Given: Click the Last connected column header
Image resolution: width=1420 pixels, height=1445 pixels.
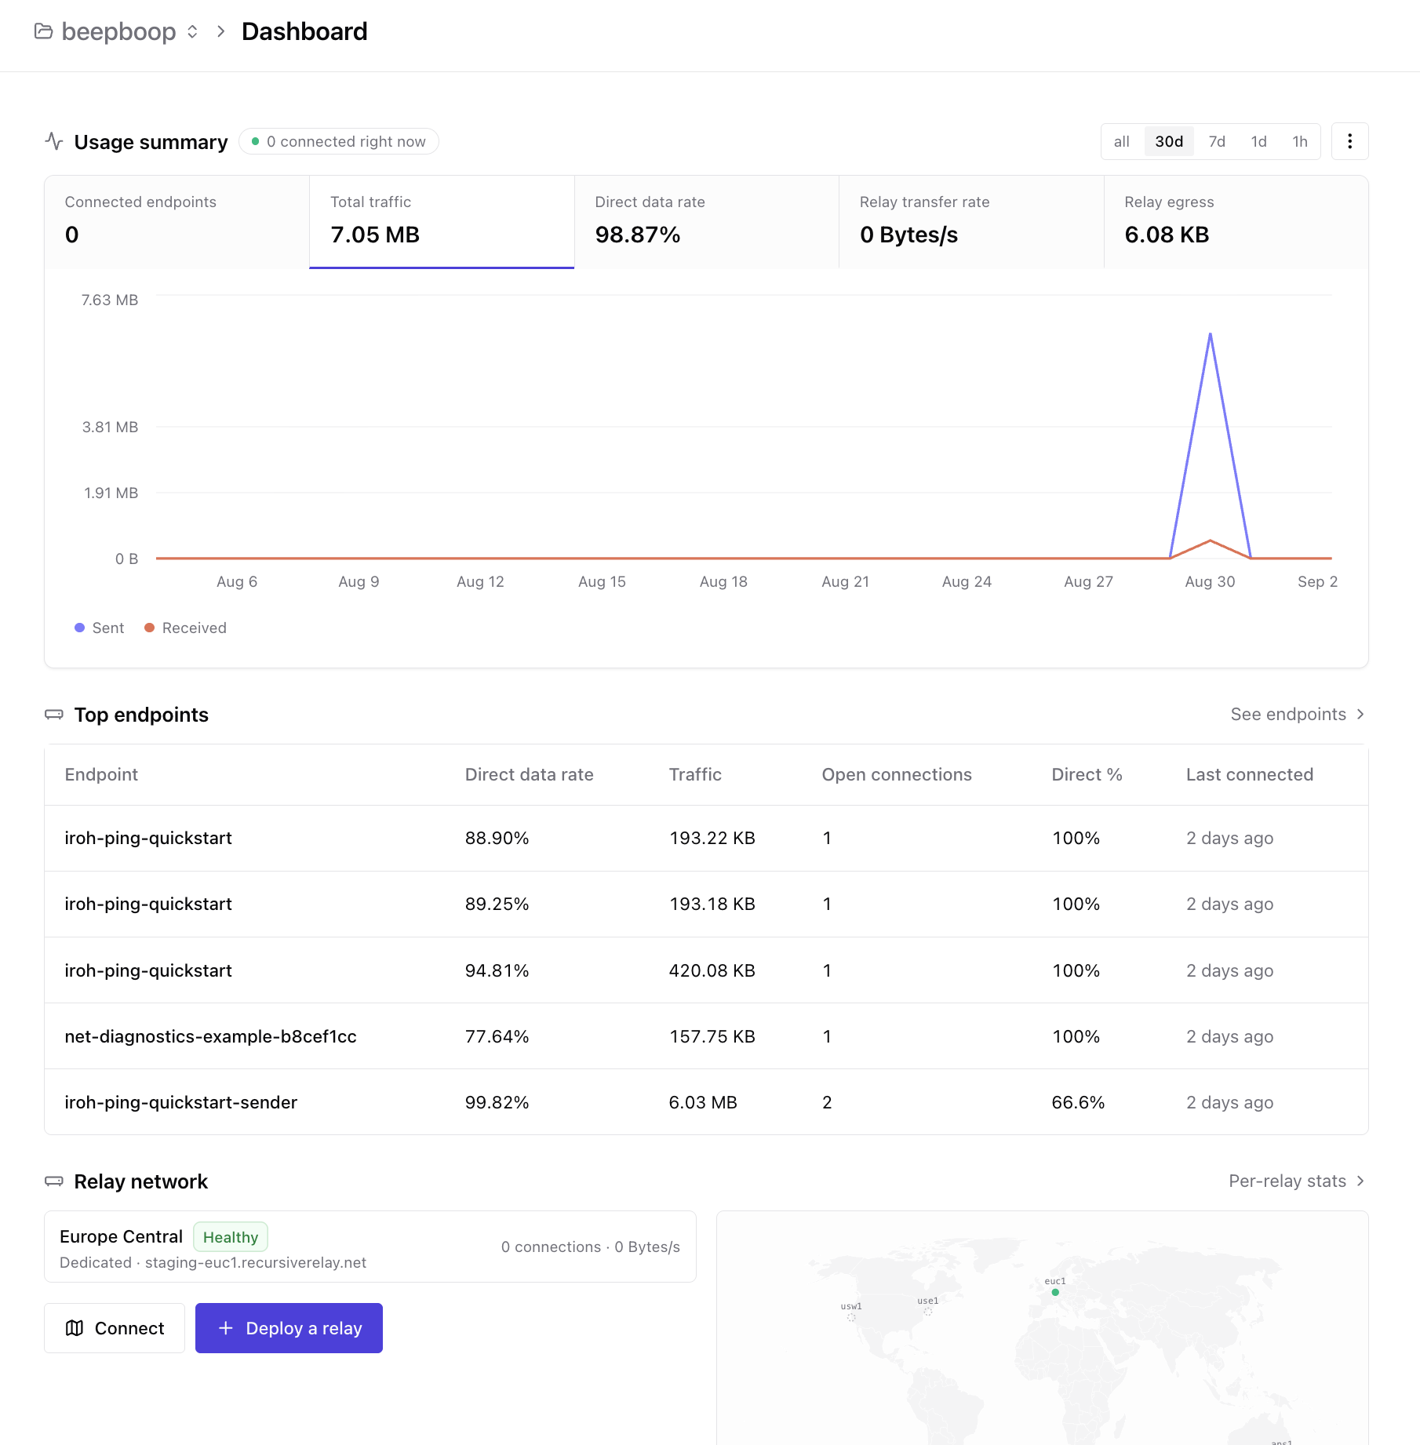Looking at the screenshot, I should point(1249,774).
